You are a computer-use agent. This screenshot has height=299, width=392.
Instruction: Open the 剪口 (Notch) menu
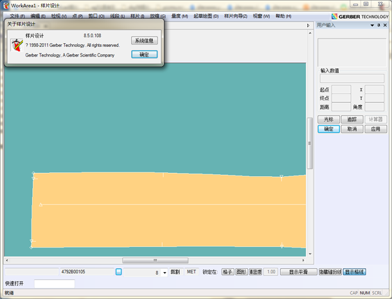96,16
